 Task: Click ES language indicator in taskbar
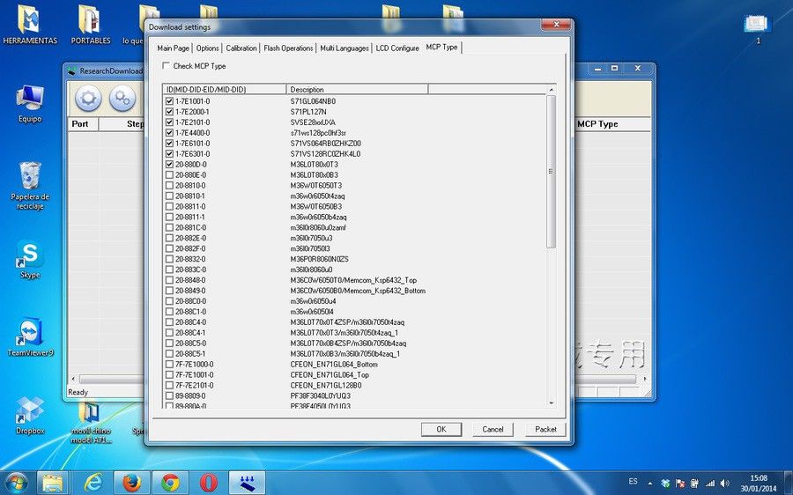633,481
